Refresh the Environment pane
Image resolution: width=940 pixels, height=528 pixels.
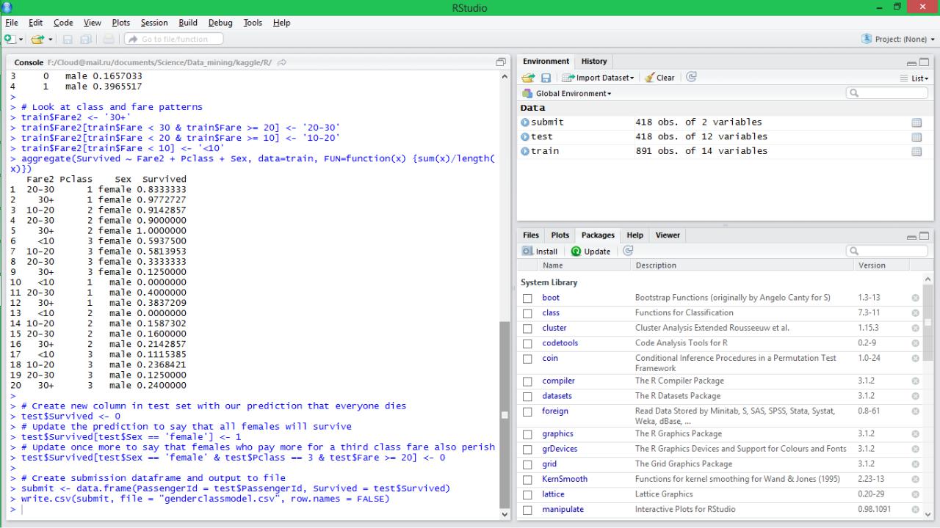pyautogui.click(x=690, y=77)
